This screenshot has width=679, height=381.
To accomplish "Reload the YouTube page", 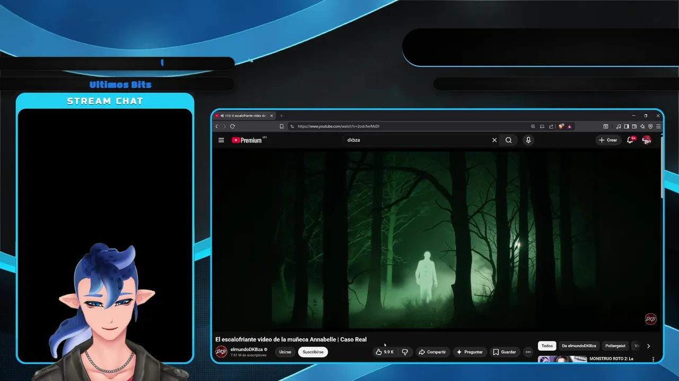I will [x=232, y=126].
